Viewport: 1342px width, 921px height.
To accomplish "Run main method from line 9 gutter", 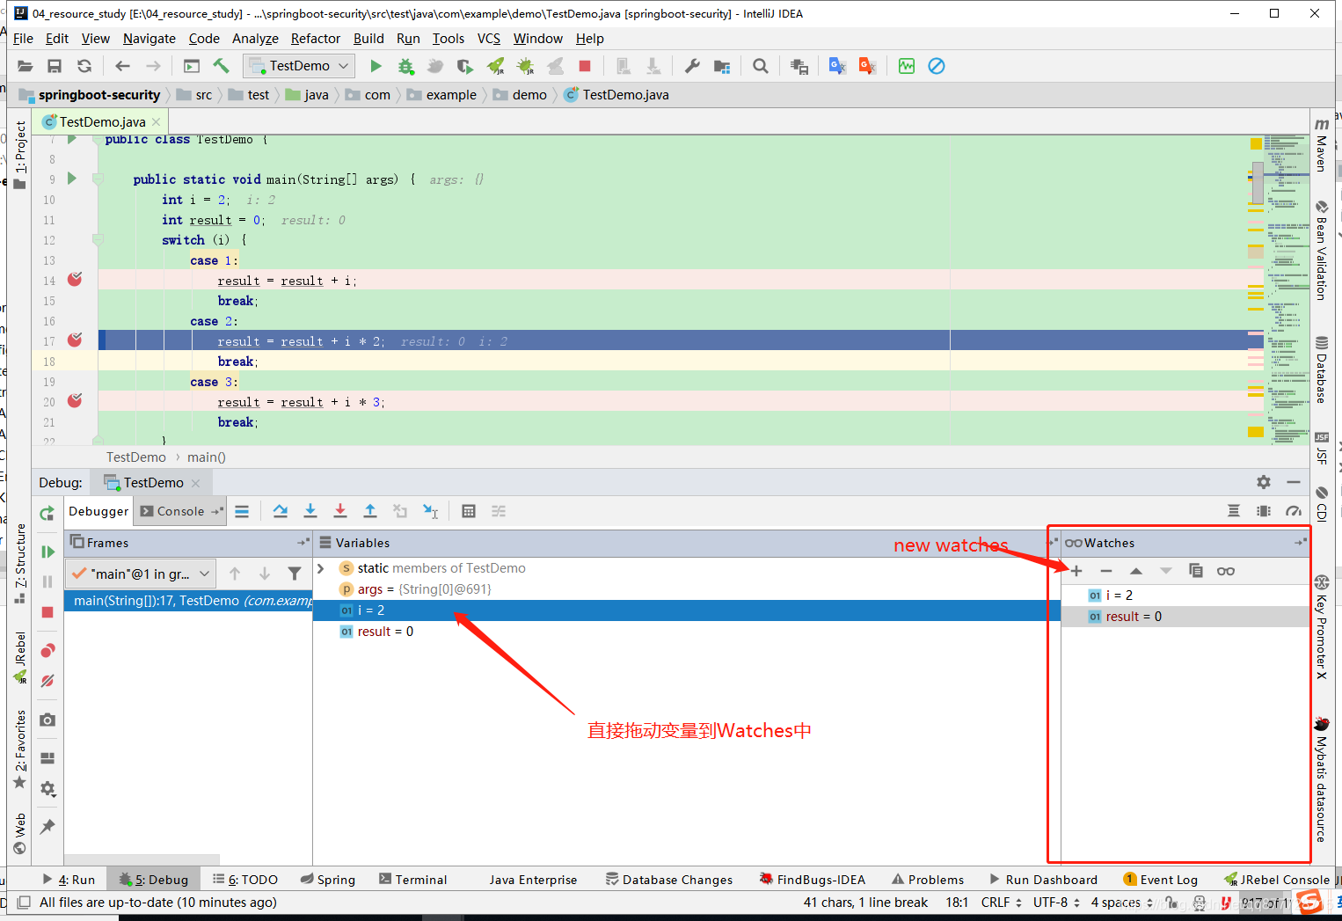I will [x=72, y=179].
